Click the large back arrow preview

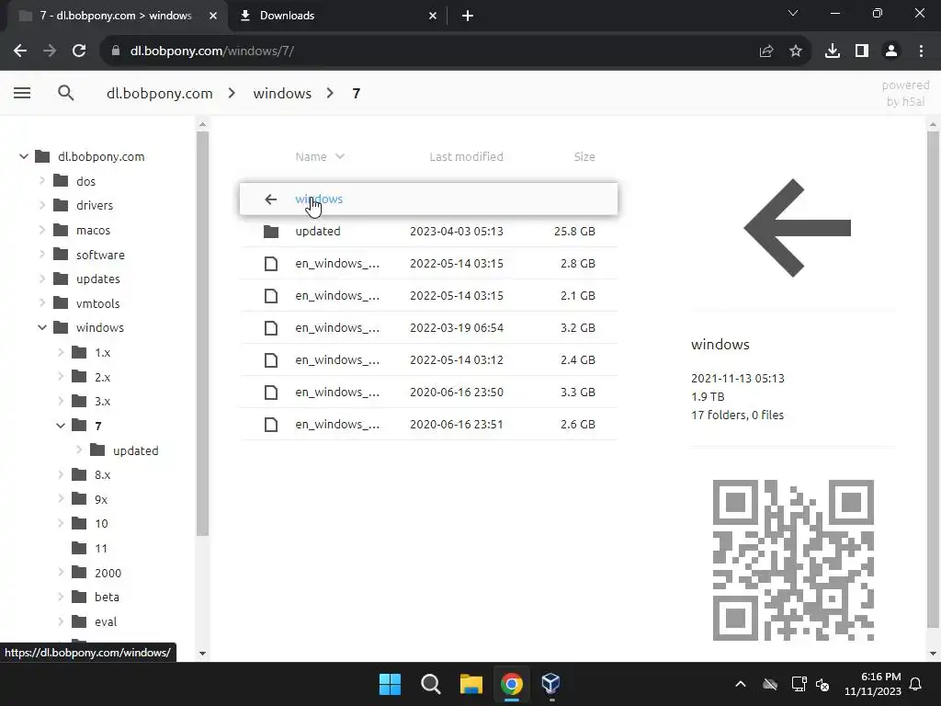tap(797, 228)
